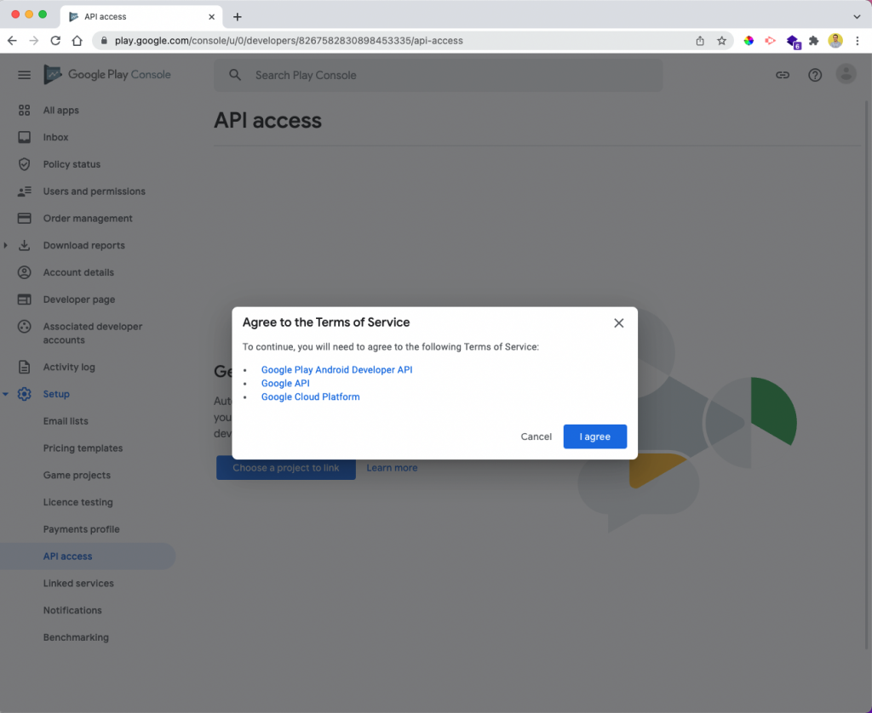The width and height of the screenshot is (872, 713).
Task: Open the Play Console account avatar
Action: point(846,74)
